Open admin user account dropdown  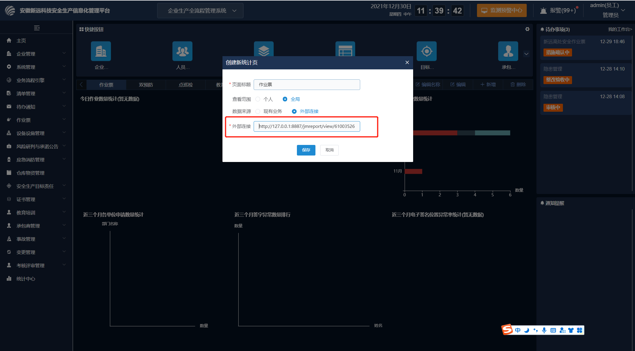click(x=608, y=10)
